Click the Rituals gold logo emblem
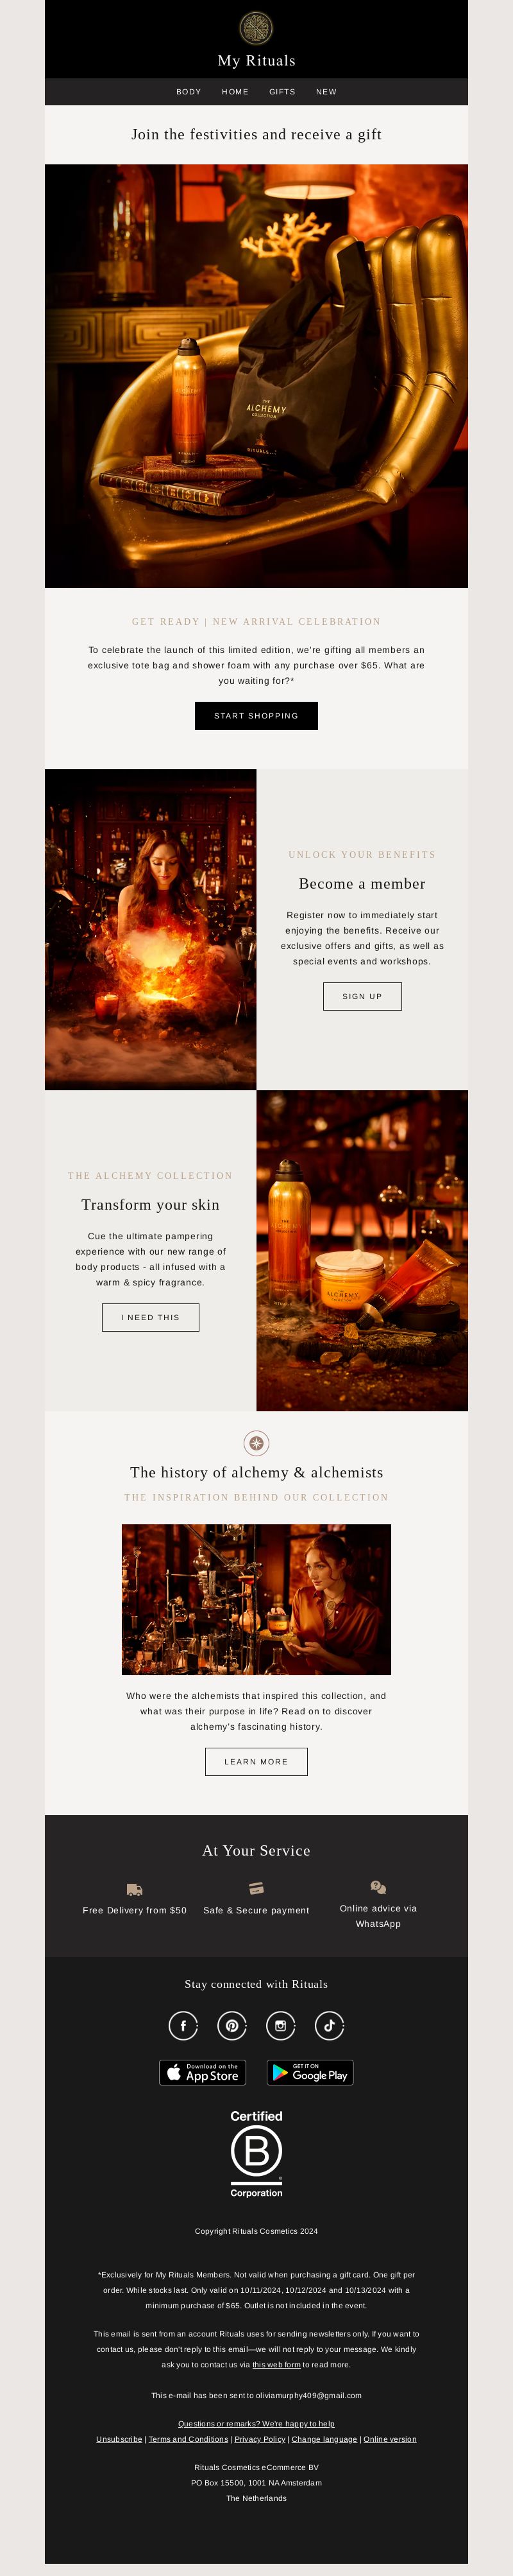The width and height of the screenshot is (513, 2576). pos(256,28)
